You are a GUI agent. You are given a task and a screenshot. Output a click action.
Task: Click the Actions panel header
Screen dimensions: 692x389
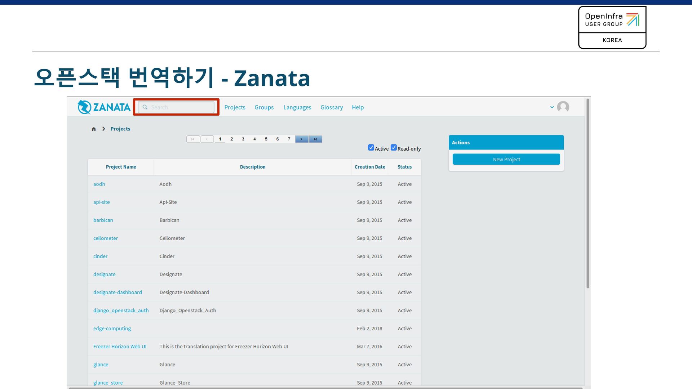pos(506,143)
